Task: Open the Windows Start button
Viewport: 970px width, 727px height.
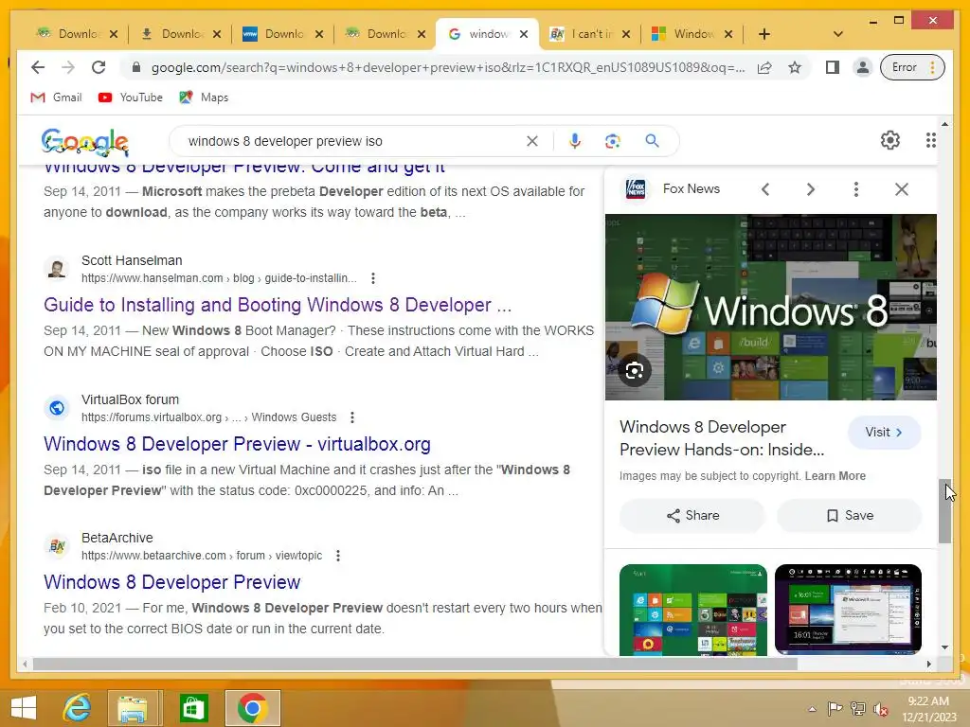Action: click(24, 708)
